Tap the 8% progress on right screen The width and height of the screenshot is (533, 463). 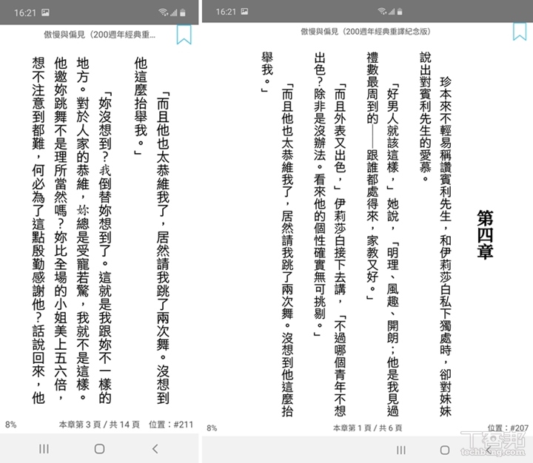click(212, 427)
